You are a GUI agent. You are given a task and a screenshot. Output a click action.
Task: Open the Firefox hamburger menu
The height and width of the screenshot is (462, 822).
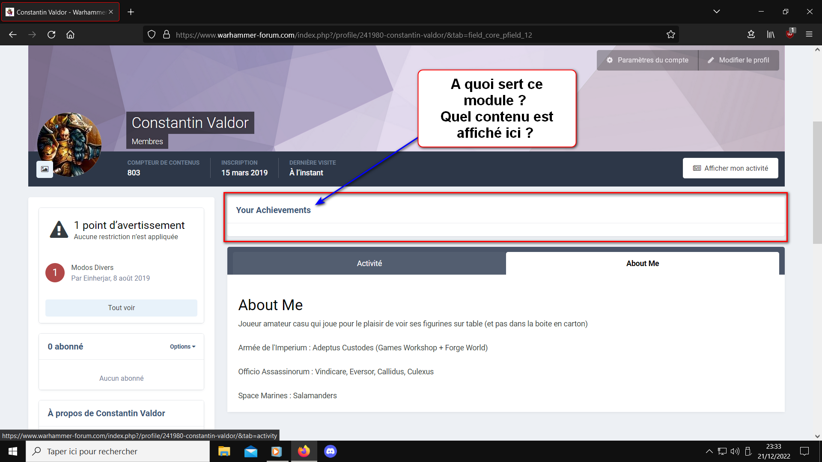tap(809, 35)
